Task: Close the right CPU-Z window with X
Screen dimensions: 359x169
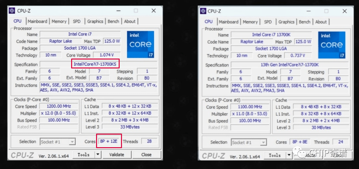Action: (x=345, y=11)
